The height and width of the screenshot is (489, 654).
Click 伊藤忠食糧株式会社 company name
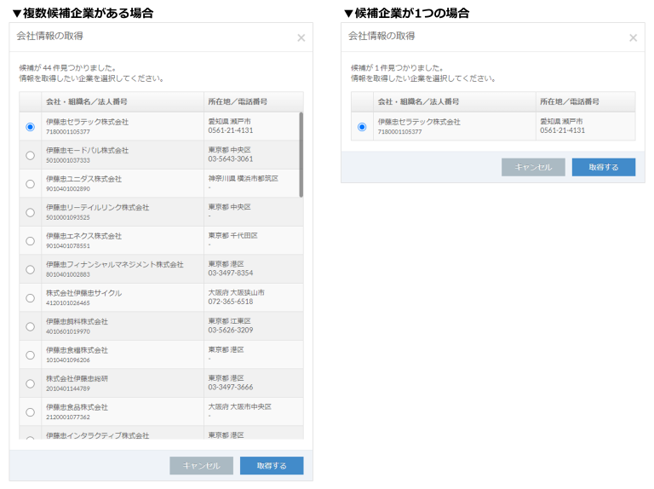tap(77, 350)
